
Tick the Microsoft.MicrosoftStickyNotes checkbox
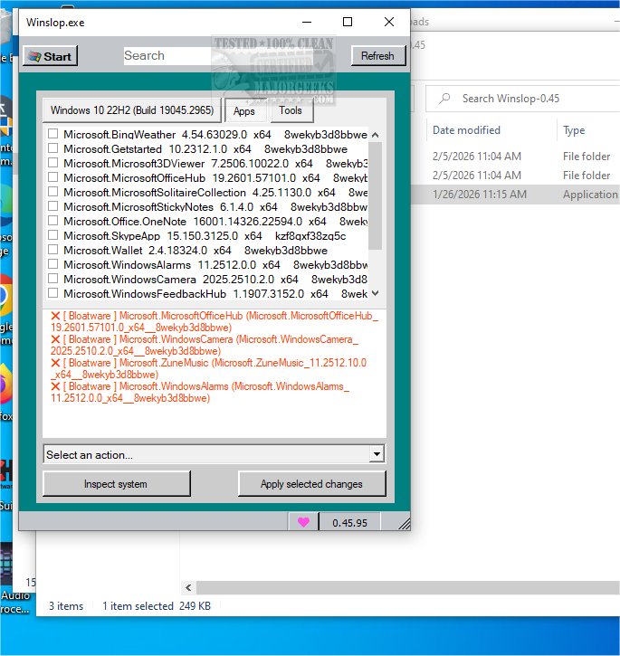(x=52, y=205)
